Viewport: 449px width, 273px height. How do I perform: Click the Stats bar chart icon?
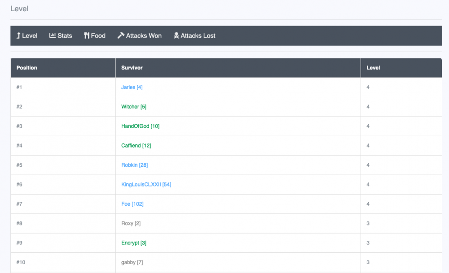pos(53,36)
